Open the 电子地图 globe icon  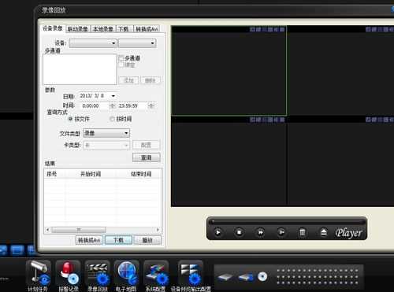click(x=127, y=273)
